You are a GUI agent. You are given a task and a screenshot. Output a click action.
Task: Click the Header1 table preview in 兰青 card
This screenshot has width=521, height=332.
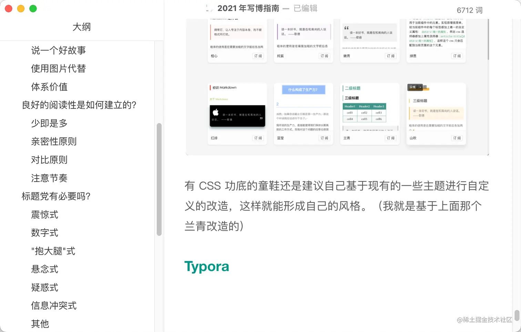coord(365,113)
